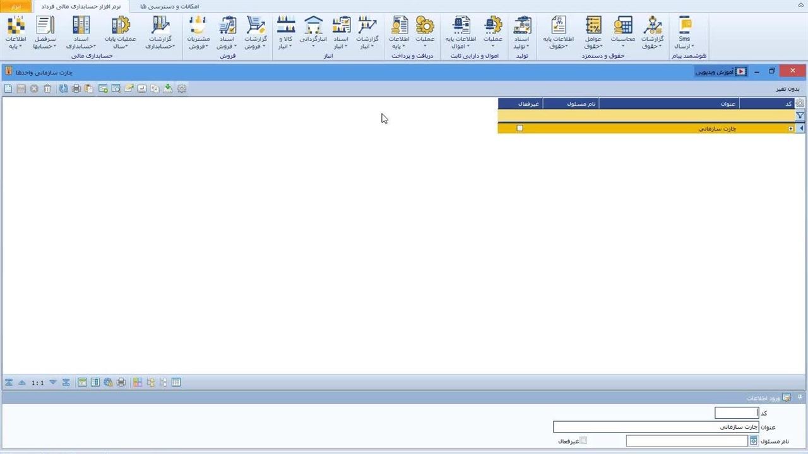Click the آموزش ویدیویی button
808x454 pixels.
(720, 72)
